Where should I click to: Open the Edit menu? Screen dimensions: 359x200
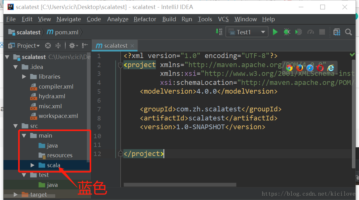click(27, 19)
